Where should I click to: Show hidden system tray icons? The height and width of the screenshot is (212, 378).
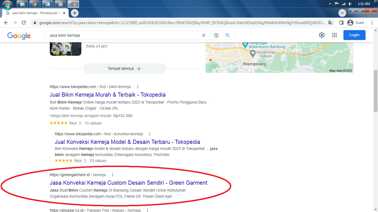point(330,4)
